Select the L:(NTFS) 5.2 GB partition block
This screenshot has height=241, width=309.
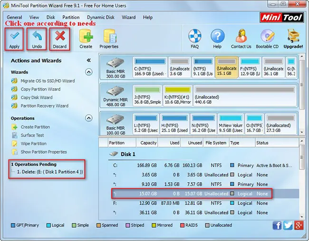146,124
